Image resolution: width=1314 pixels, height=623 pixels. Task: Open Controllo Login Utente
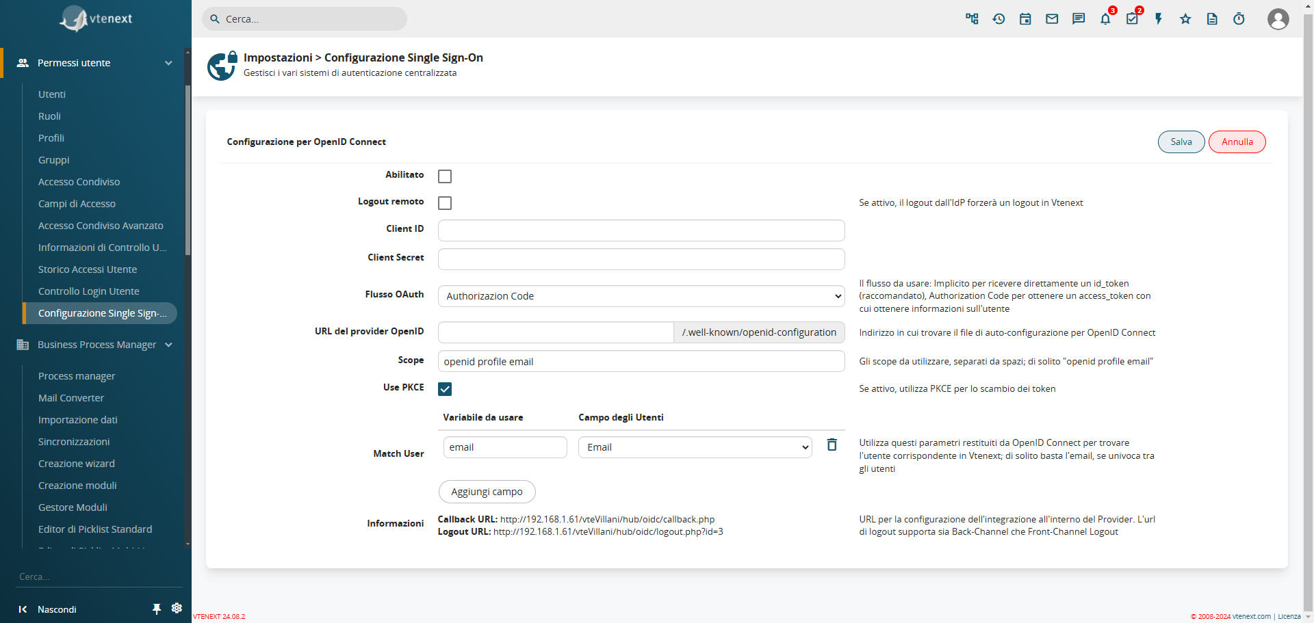click(89, 291)
